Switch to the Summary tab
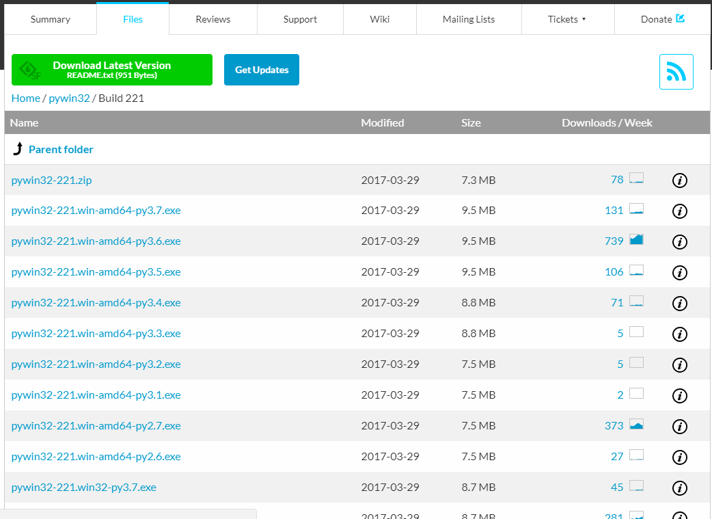The height and width of the screenshot is (519, 712). click(x=51, y=19)
